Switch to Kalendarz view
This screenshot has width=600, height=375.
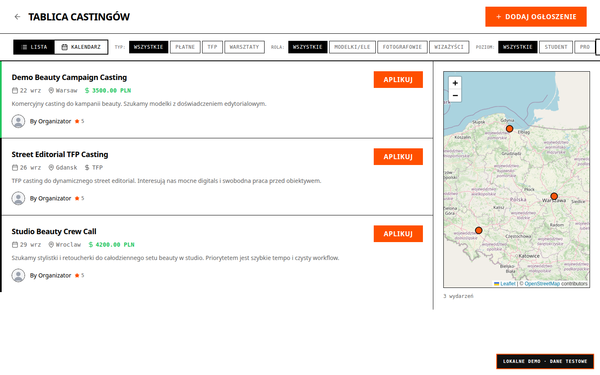point(81,47)
